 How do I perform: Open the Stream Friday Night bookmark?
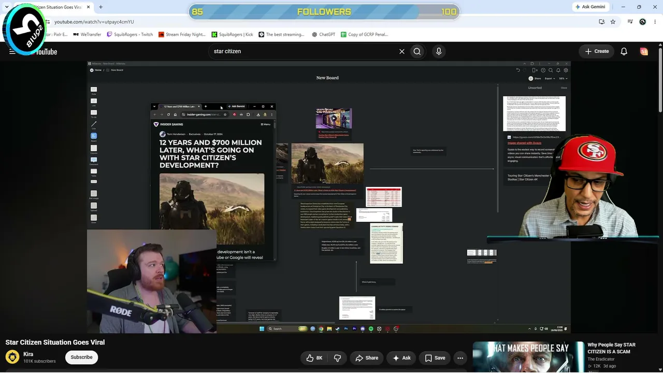pos(182,34)
